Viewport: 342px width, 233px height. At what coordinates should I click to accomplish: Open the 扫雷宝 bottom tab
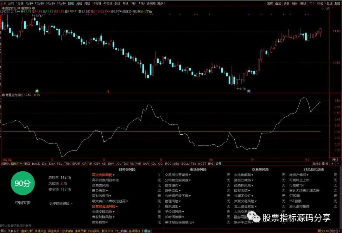pyautogui.click(x=146, y=231)
